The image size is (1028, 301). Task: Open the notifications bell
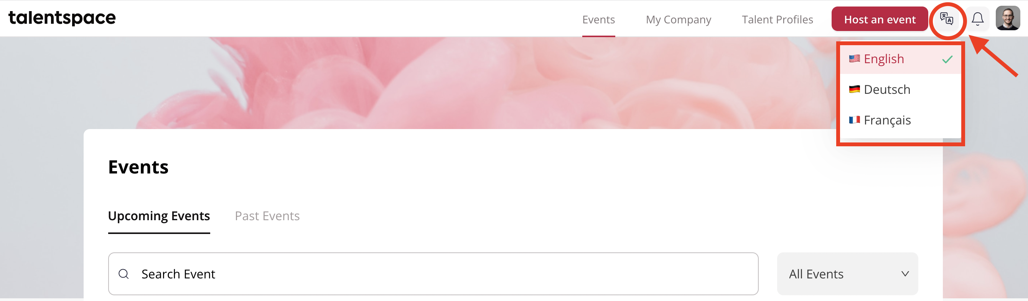tap(977, 19)
